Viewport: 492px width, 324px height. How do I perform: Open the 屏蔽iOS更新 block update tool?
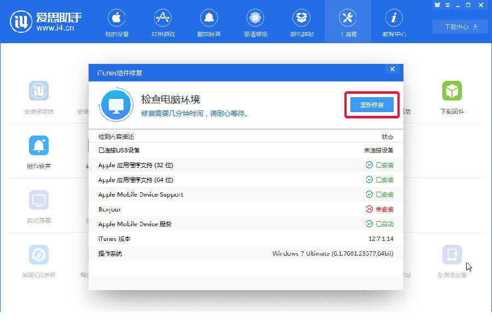pyautogui.click(x=39, y=262)
